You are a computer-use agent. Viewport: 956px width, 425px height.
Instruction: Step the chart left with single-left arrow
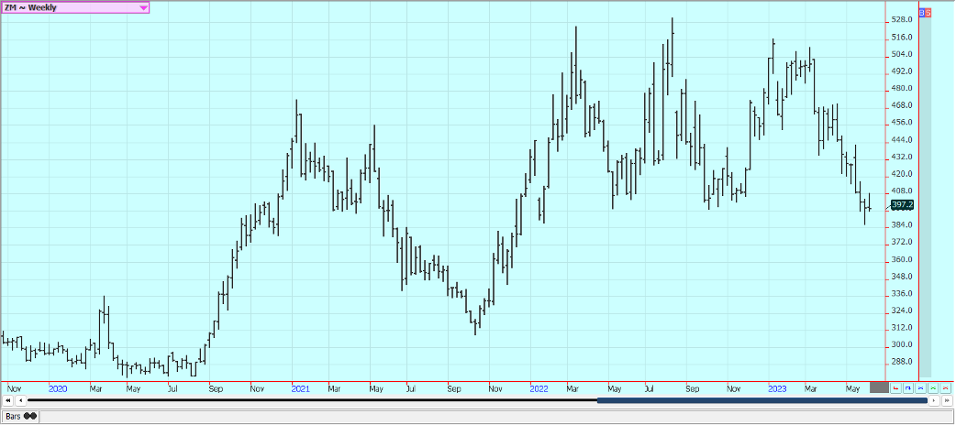20,400
